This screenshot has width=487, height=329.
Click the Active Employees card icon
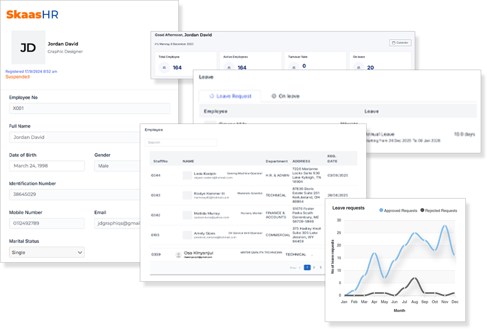click(229, 67)
